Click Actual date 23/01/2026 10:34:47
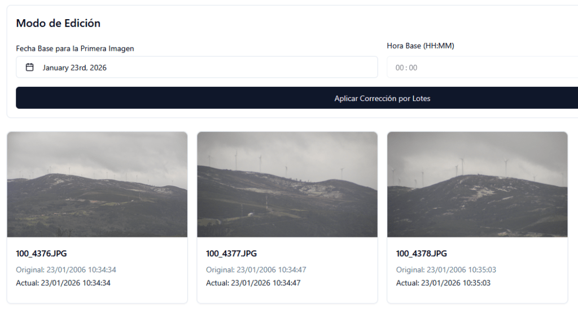 pyautogui.click(x=253, y=283)
